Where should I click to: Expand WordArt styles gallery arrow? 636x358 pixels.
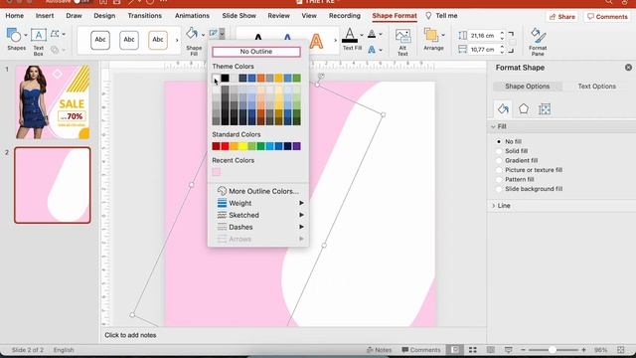335,40
